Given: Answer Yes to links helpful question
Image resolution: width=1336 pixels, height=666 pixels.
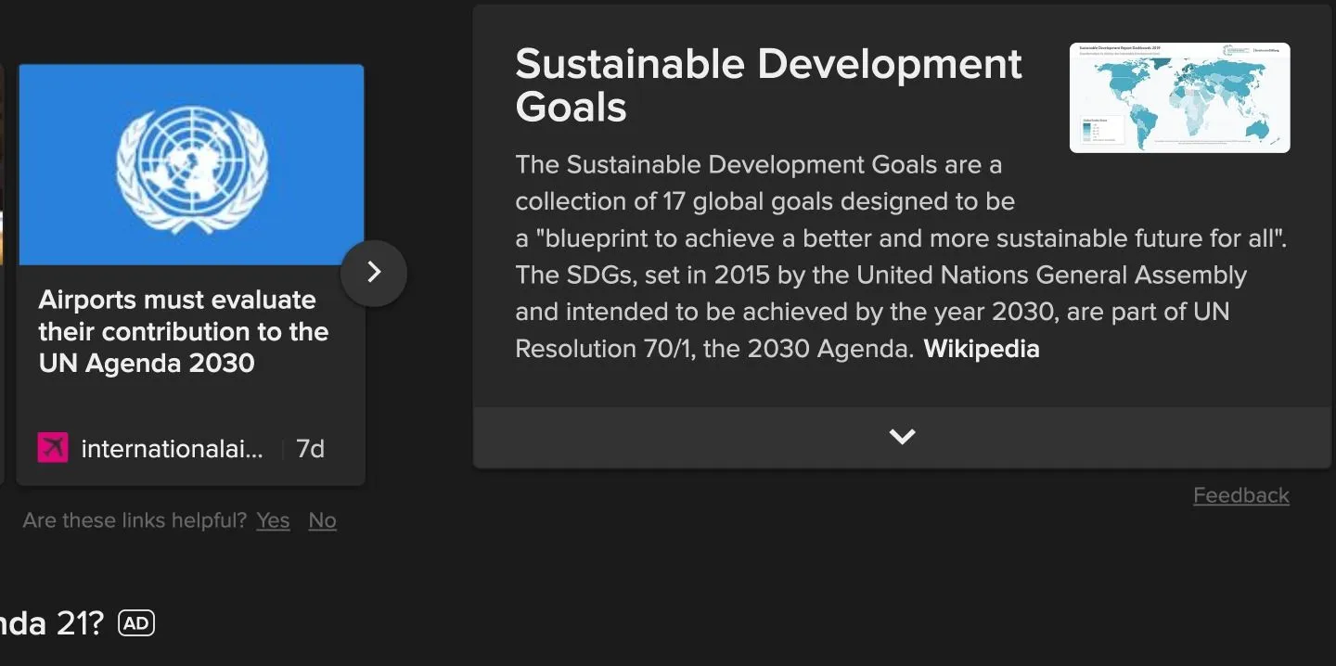Looking at the screenshot, I should [273, 520].
